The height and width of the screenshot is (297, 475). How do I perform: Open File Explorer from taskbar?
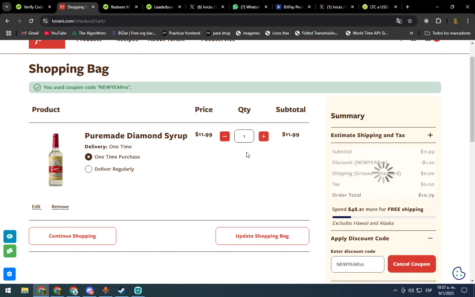coord(25,290)
